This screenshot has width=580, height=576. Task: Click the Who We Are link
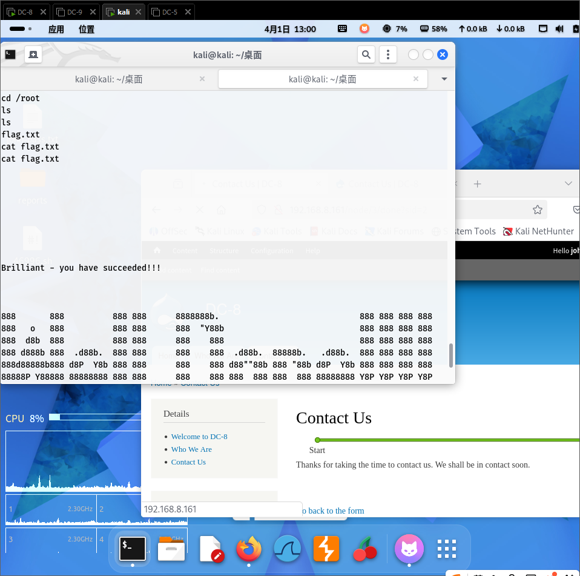click(x=191, y=449)
